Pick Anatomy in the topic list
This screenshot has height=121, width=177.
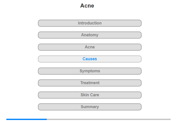tap(90, 35)
